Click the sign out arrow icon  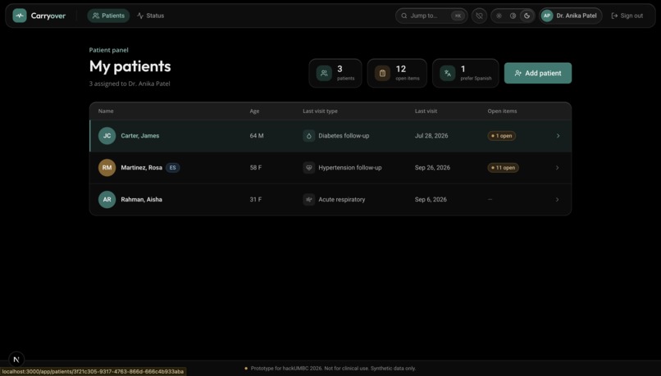(x=614, y=16)
